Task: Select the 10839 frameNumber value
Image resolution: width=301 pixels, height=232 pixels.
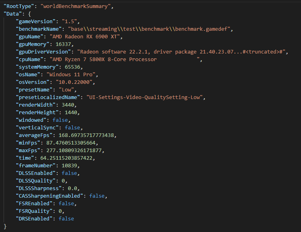Action: pyautogui.click(x=70, y=166)
